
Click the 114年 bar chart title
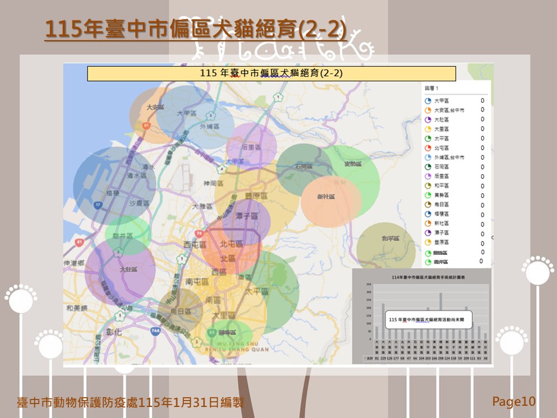[423, 278]
